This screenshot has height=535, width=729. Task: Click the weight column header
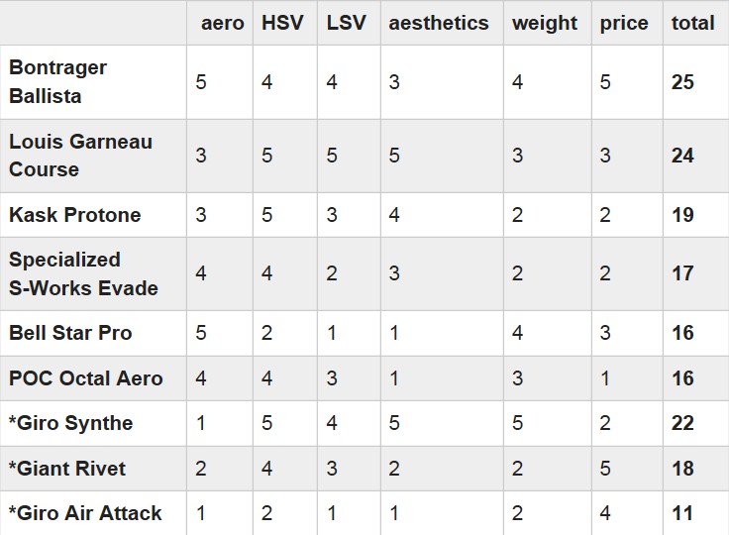(545, 24)
